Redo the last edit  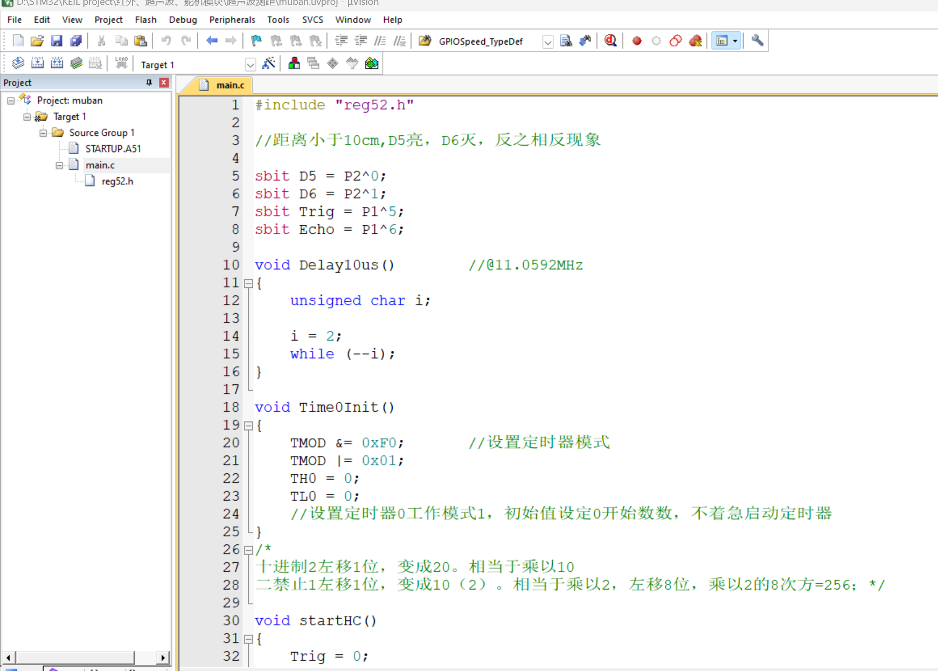click(x=186, y=41)
